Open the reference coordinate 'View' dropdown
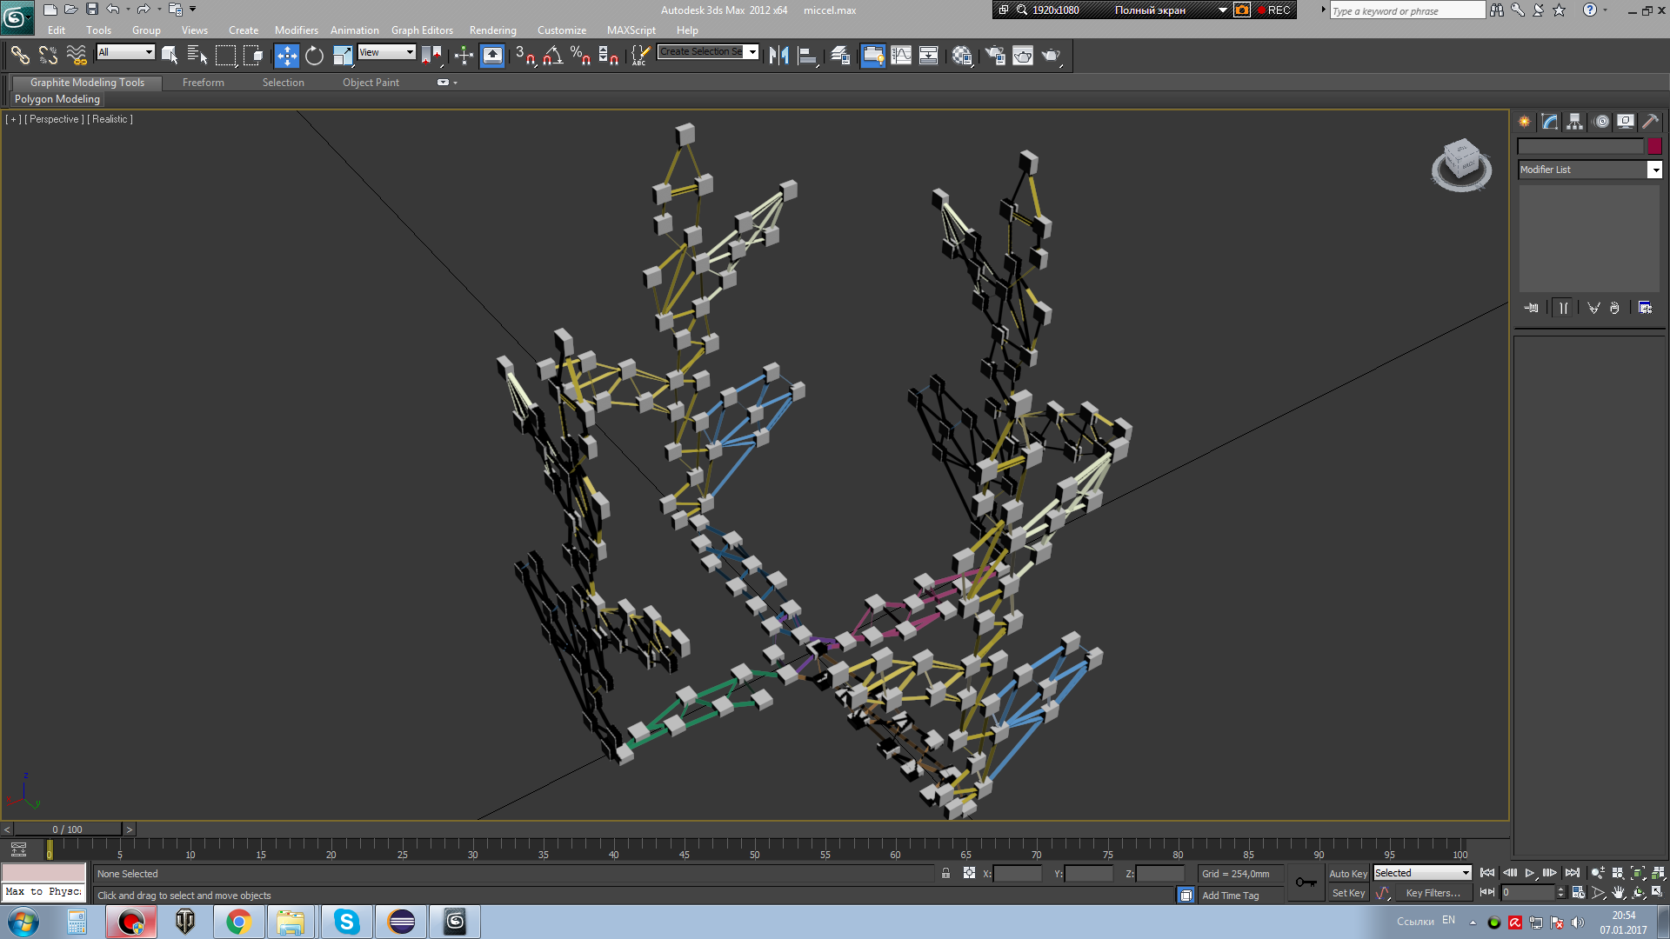Viewport: 1670px width, 939px height. tap(386, 52)
